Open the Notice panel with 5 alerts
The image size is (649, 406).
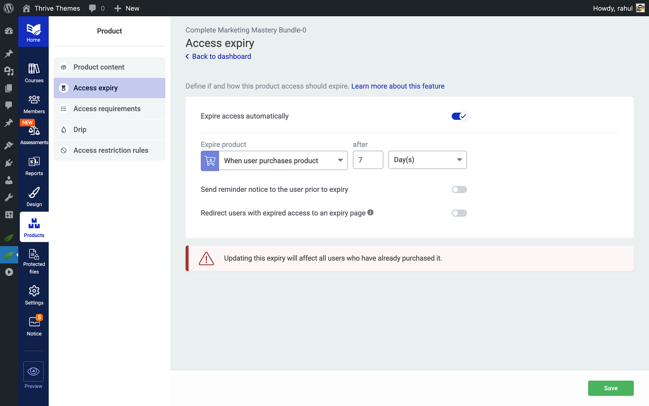click(34, 324)
